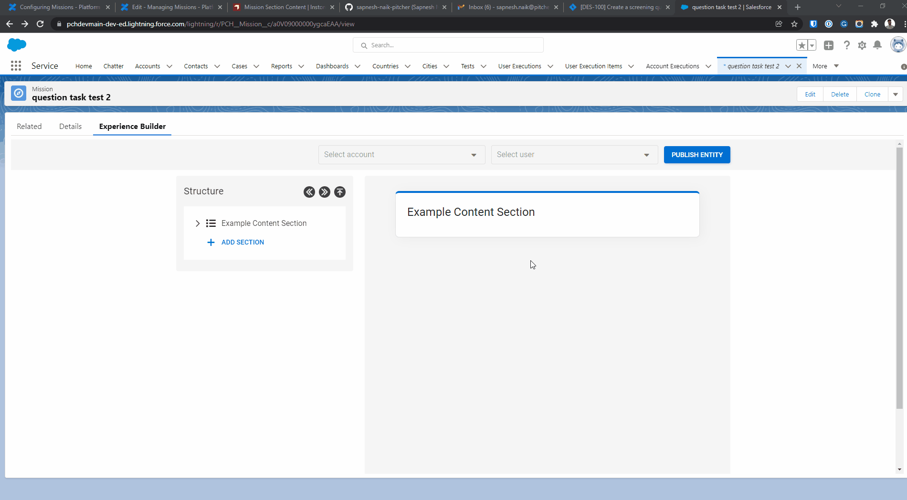The height and width of the screenshot is (500, 907).
Task: Click the Salesforce Help question mark icon
Action: coord(846,45)
